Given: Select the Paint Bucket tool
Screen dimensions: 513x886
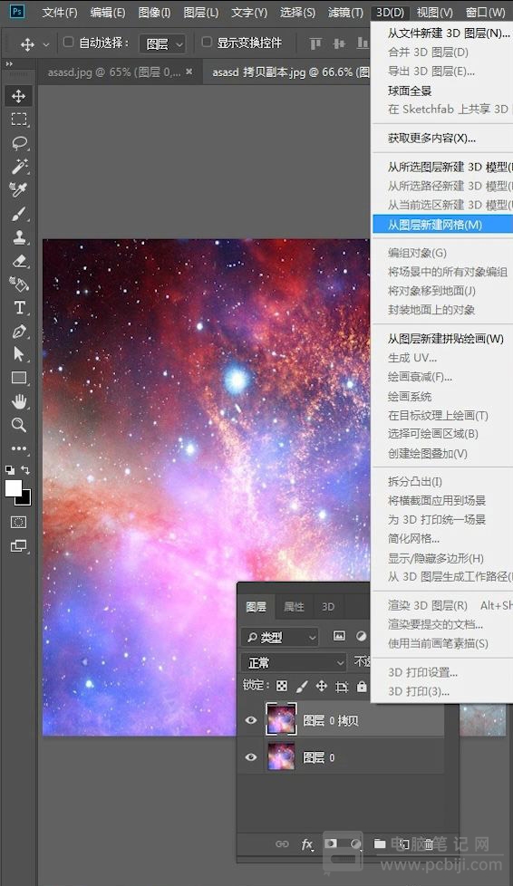Looking at the screenshot, I should [x=19, y=284].
